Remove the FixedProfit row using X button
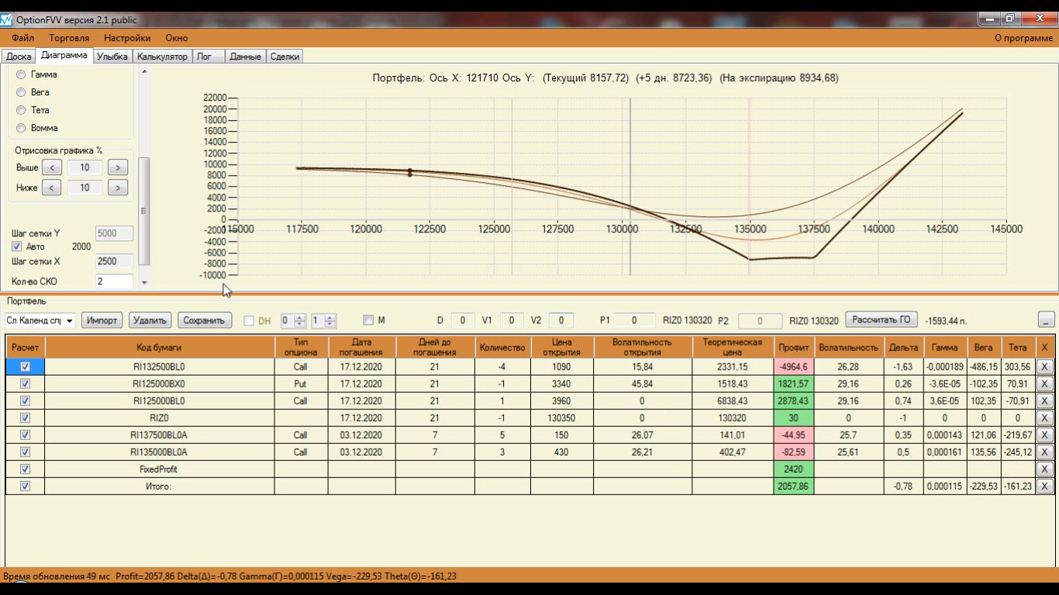The width and height of the screenshot is (1059, 595). click(1044, 469)
